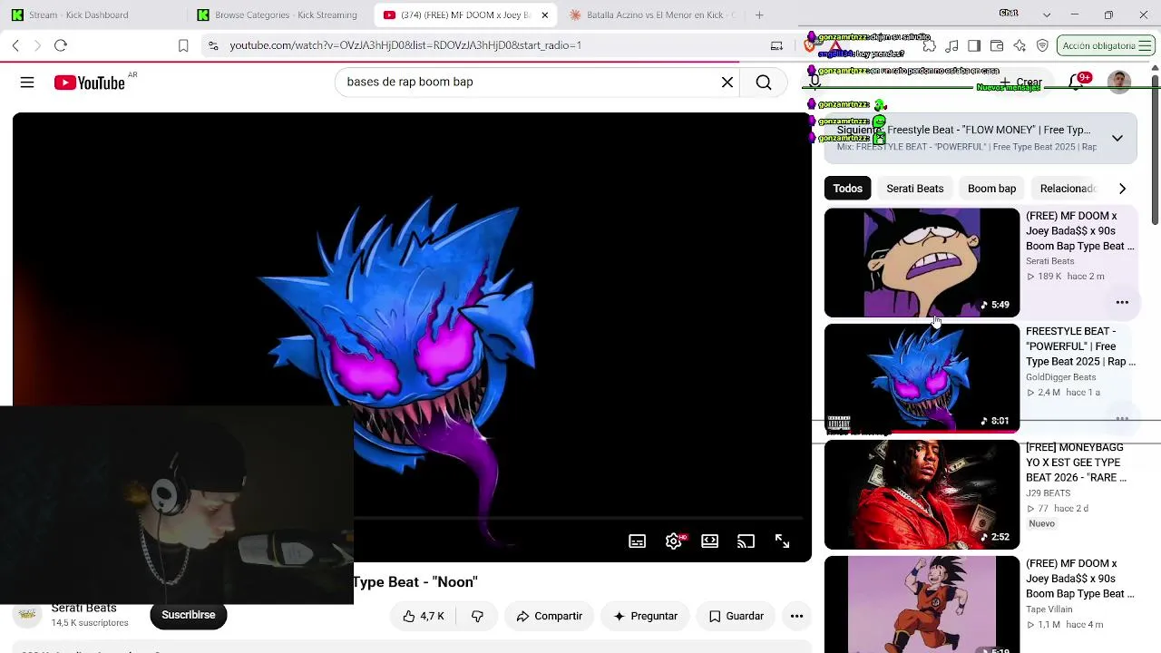Open the tab search dropdown chevron
This screenshot has height=653, width=1161.
(x=1047, y=15)
